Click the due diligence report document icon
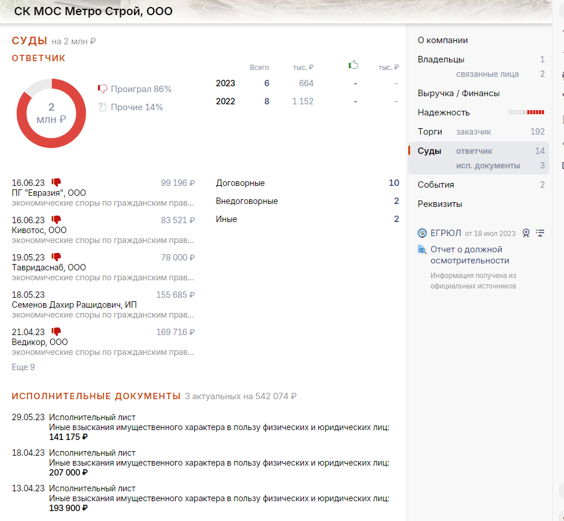Viewport: 564px width, 521px height. pyautogui.click(x=422, y=249)
